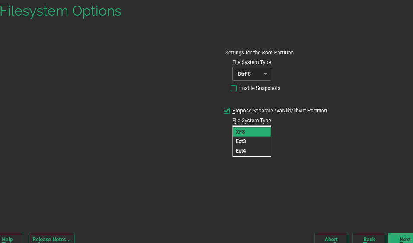Screen dimensions: 413x243
Task: Click the Filesystem Options page title
Action: tap(61, 11)
